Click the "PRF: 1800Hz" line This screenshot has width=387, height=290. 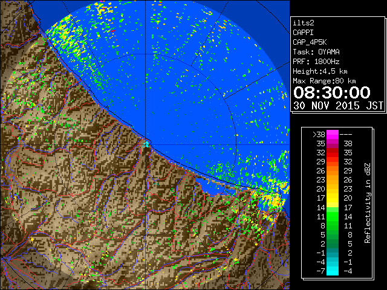(316, 62)
